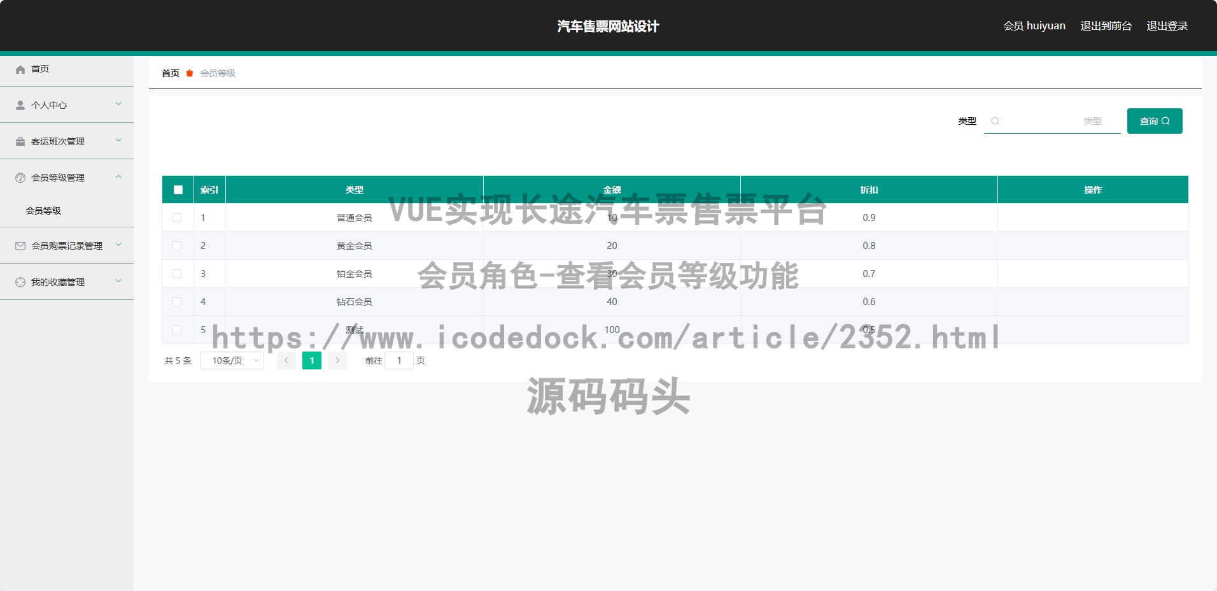Screen dimensions: 1217x591
Task: Click the person icon beside 个人中心
Action: pos(20,105)
